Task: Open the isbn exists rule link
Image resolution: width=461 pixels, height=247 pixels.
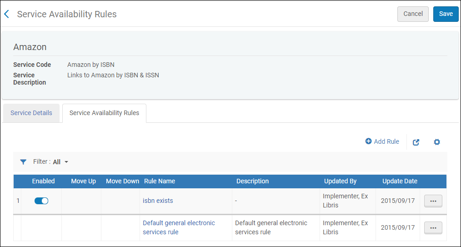Action: coord(158,201)
